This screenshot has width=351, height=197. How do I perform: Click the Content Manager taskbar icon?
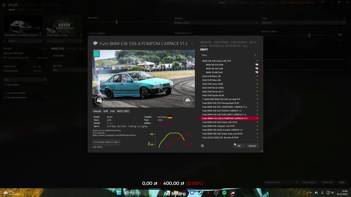pyautogui.click(x=233, y=193)
